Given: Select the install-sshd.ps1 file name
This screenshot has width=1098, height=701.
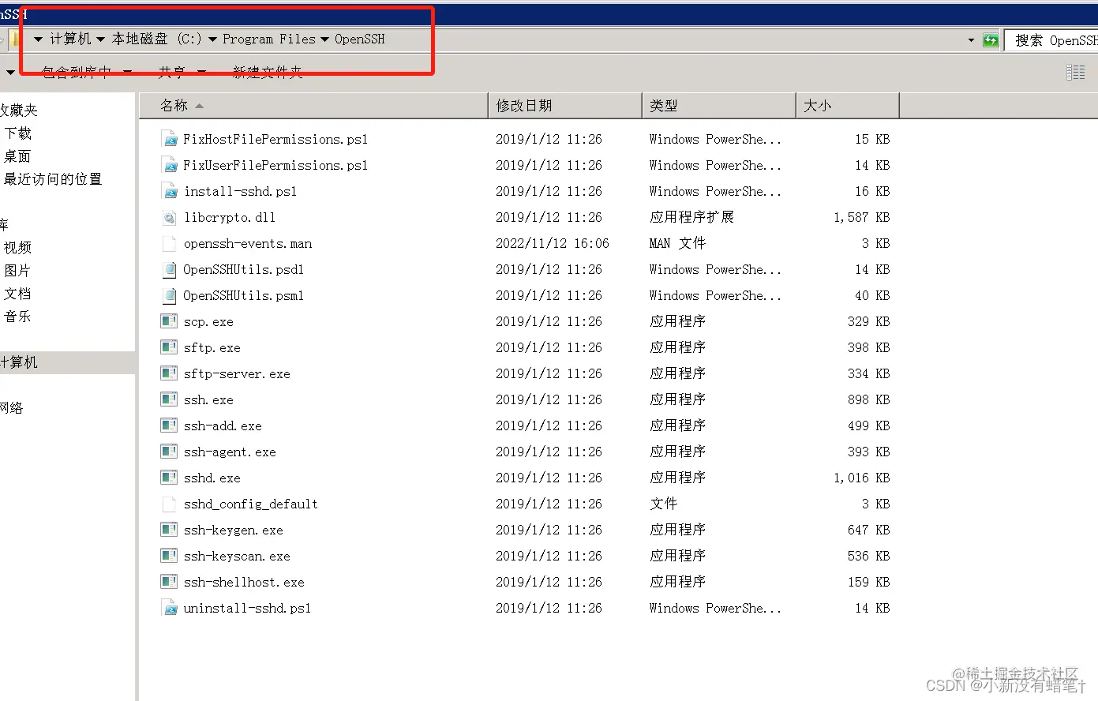Looking at the screenshot, I should 241,191.
